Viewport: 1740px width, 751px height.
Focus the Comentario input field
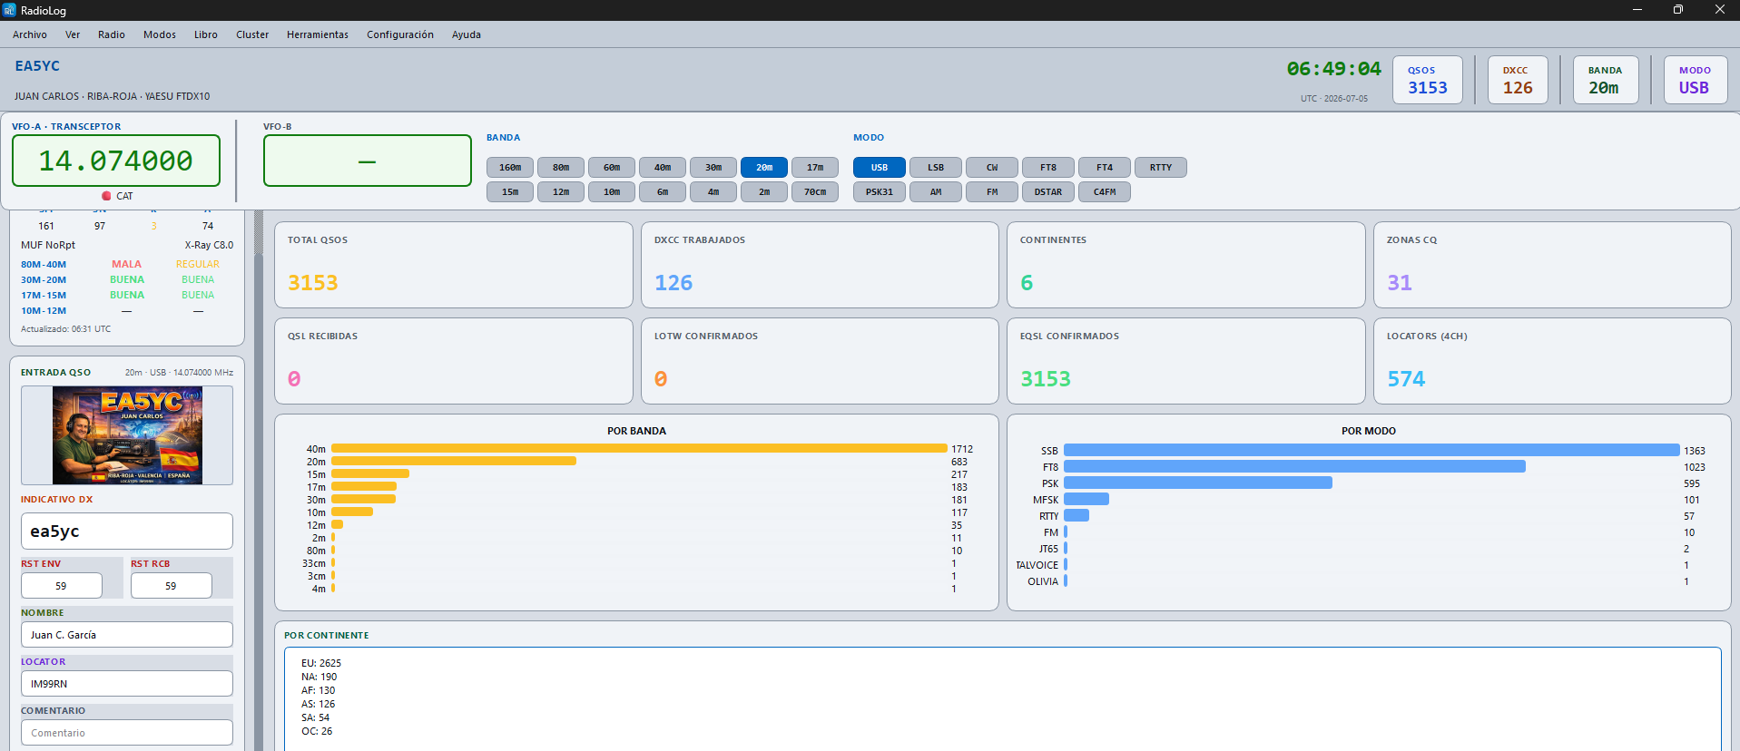click(x=127, y=733)
